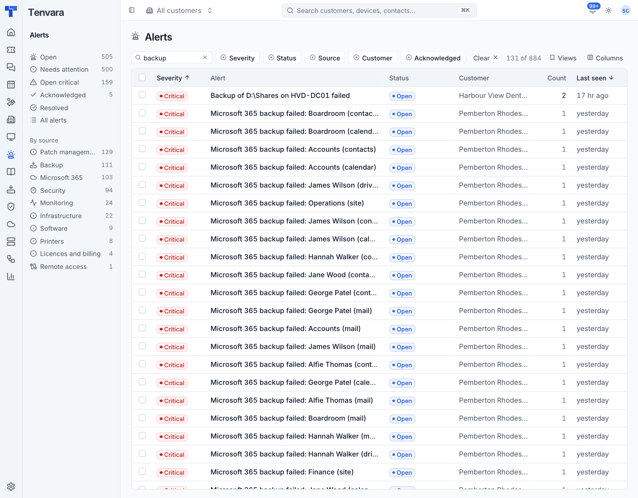Viewport: 638px width, 498px height.
Task: Toggle the select-all checkbox in header
Action: 142,77
